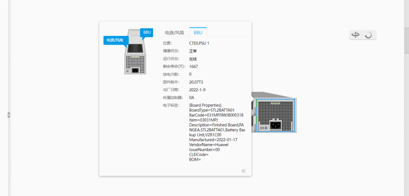Click the rotate view icon
This screenshot has height=196, width=409.
coord(356,35)
